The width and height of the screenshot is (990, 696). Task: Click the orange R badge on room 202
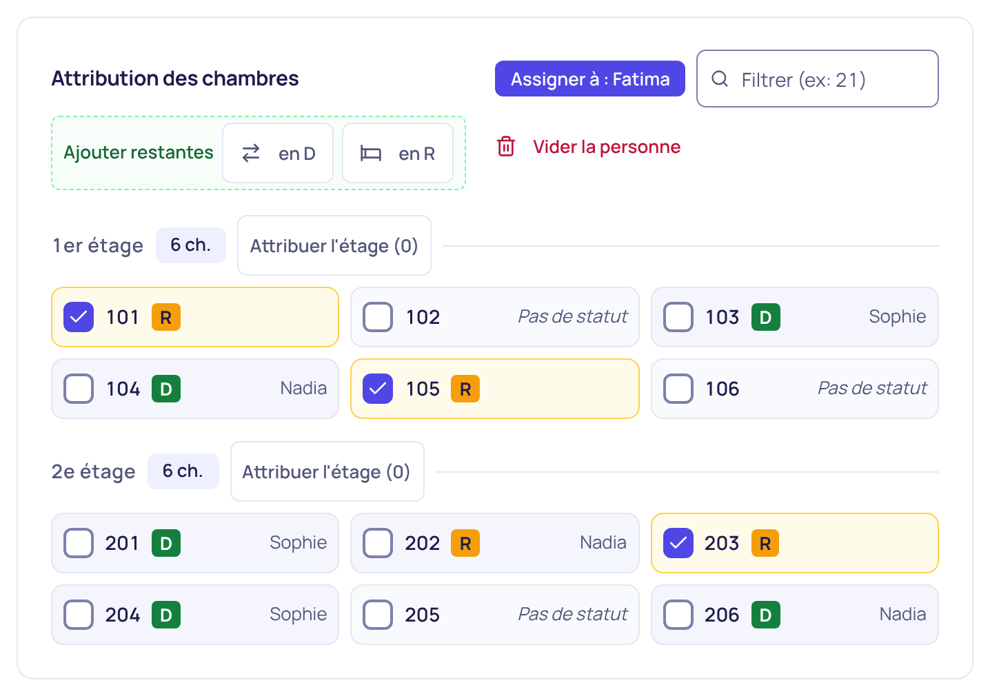tap(465, 543)
